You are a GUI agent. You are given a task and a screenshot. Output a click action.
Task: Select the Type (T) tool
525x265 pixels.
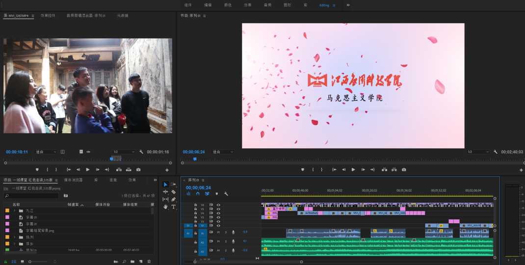point(173,207)
